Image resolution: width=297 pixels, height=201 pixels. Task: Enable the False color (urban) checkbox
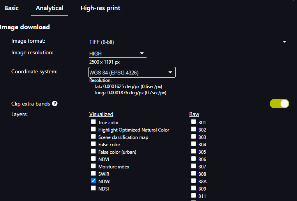(x=93, y=151)
